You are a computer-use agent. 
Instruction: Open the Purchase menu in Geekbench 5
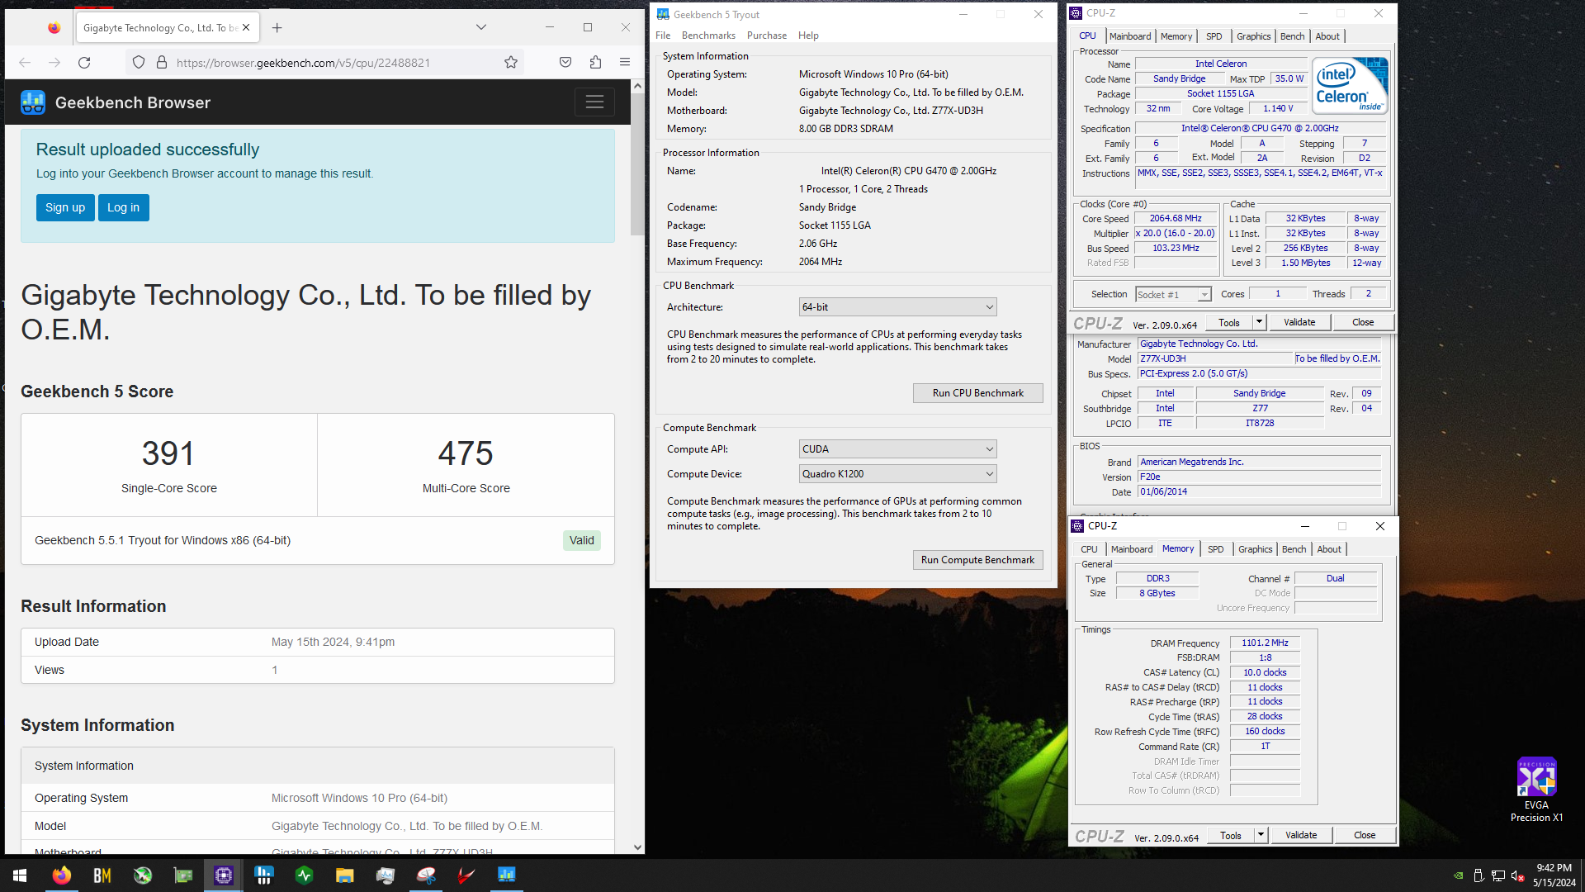[767, 36]
